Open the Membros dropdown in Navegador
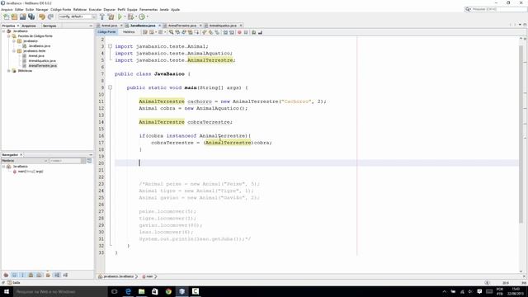The width and height of the screenshot is (528, 297). click(x=24, y=161)
